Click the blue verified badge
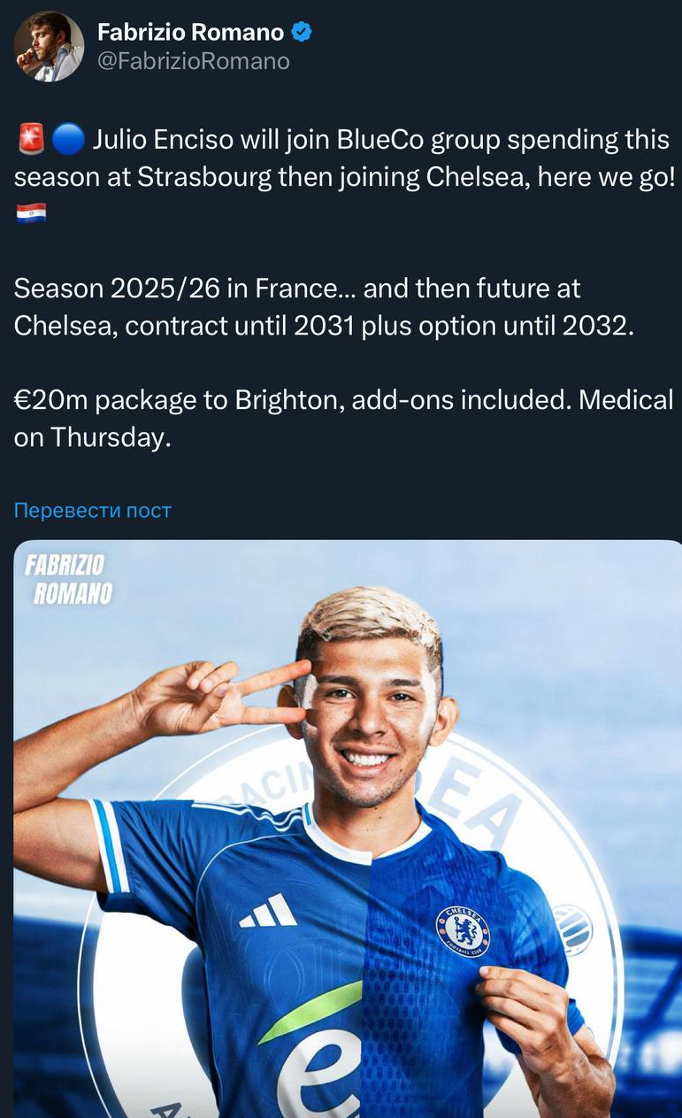Viewport: 682px width, 1118px height. [x=303, y=33]
